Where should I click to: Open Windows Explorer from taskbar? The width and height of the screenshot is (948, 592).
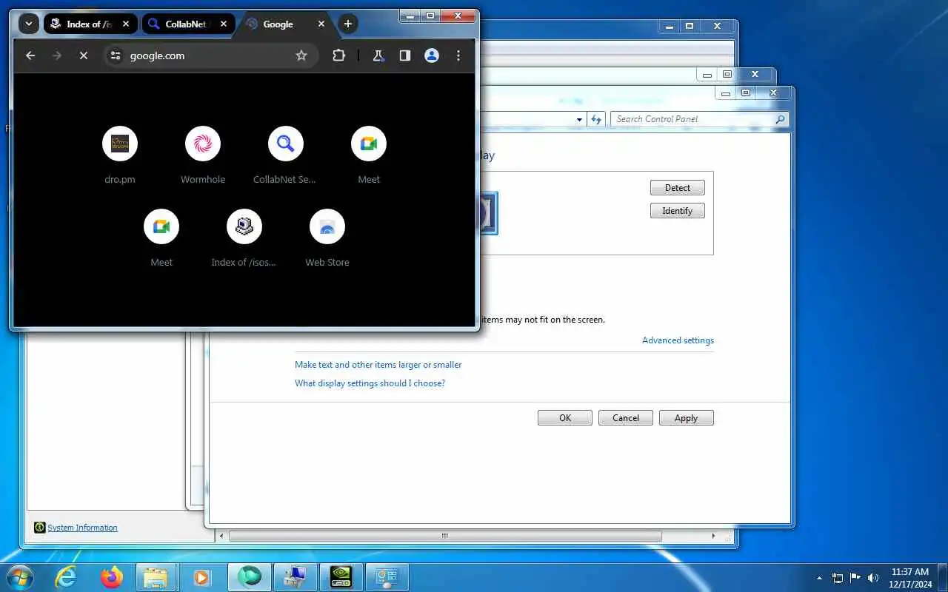coord(156,577)
